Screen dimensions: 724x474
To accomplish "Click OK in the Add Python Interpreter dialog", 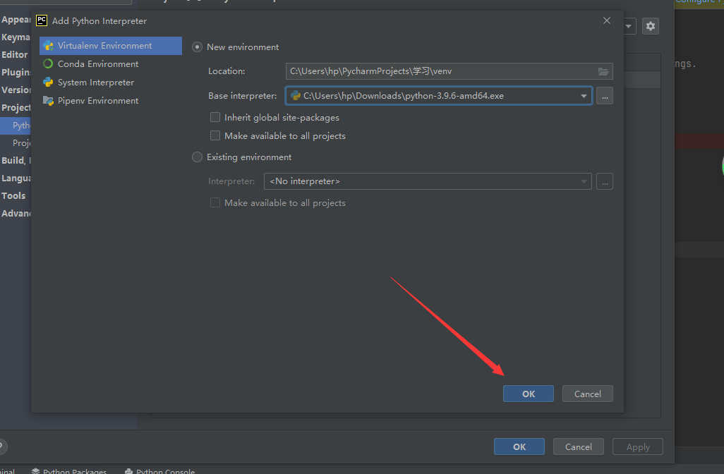I will [x=529, y=394].
